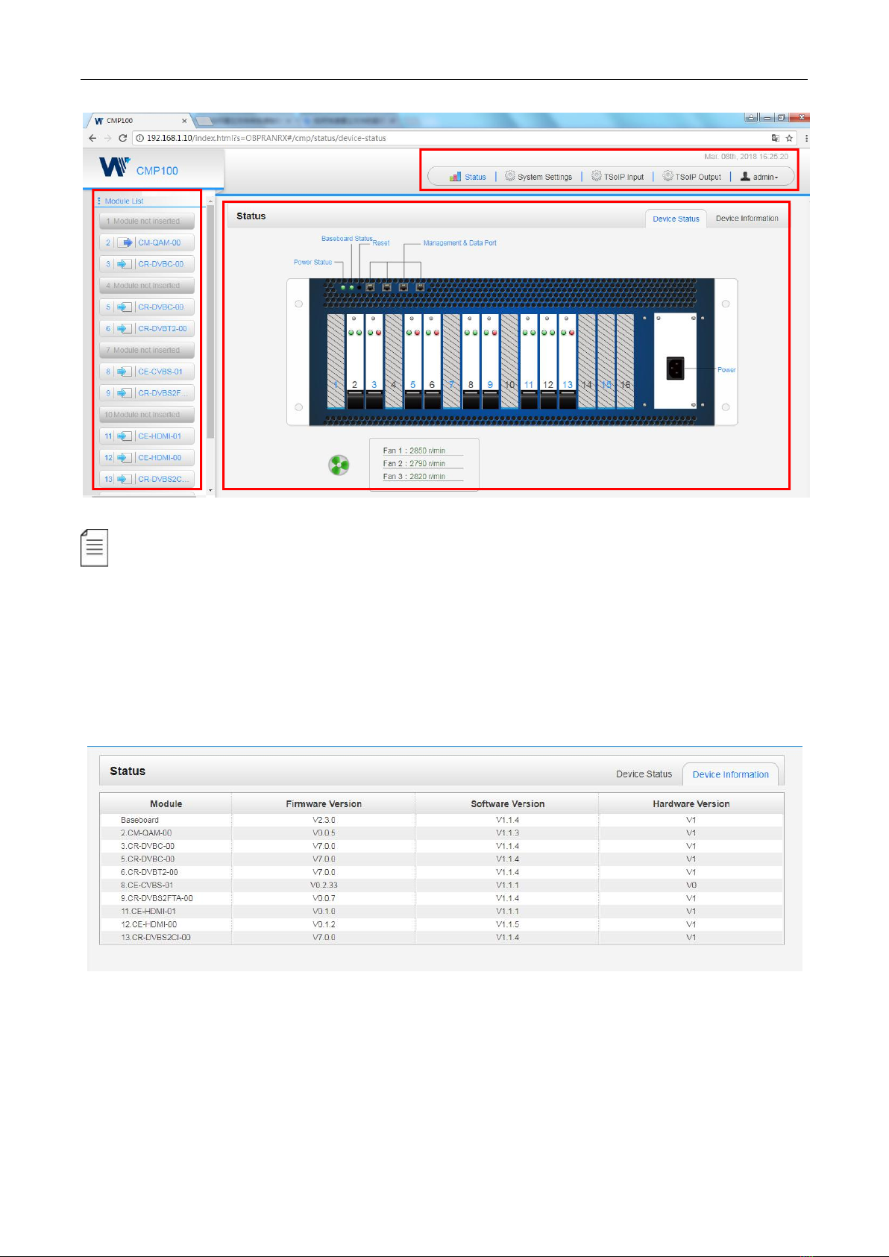Click the 'Hardware Version' column header

691,804
